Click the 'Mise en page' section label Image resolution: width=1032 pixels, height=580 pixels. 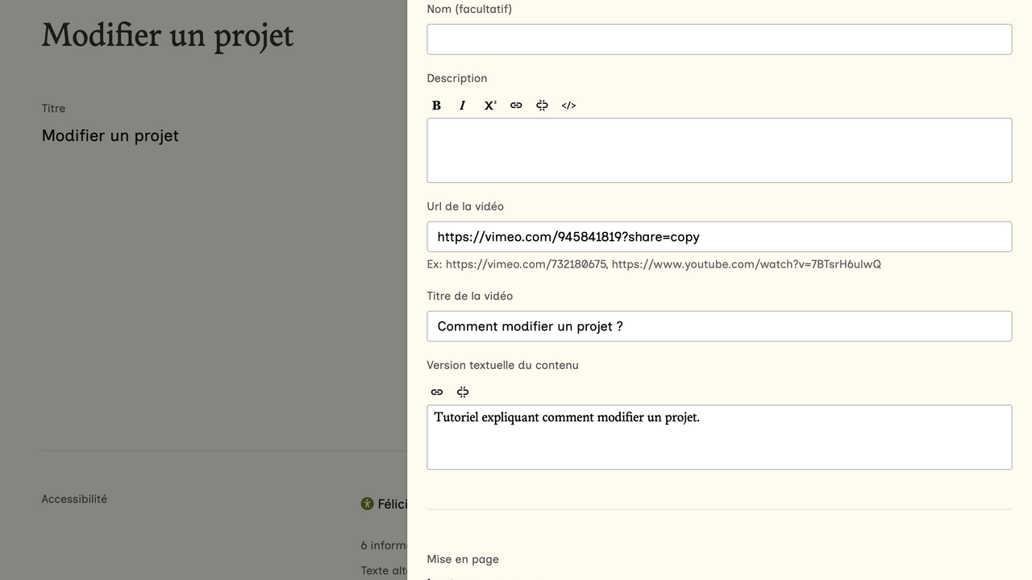coord(463,559)
